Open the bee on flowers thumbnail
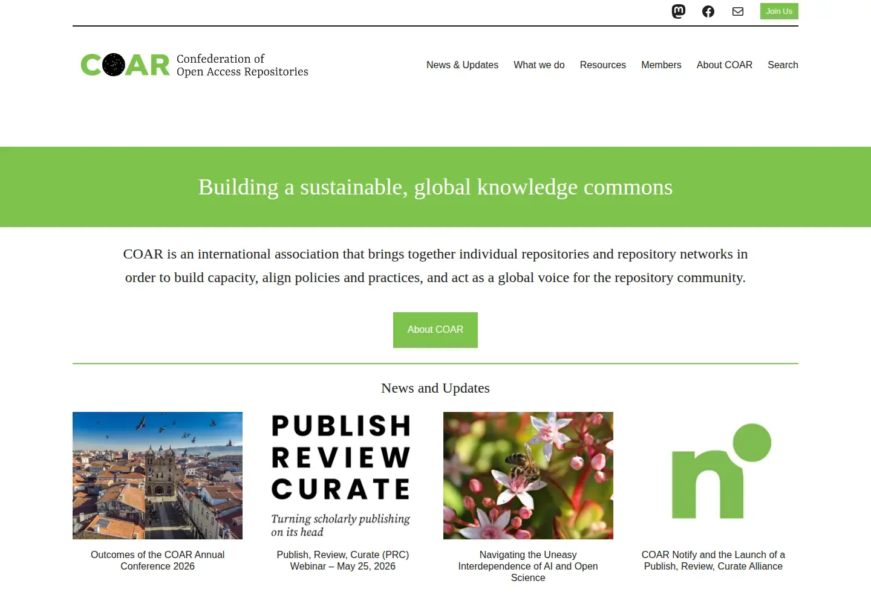 [528, 475]
